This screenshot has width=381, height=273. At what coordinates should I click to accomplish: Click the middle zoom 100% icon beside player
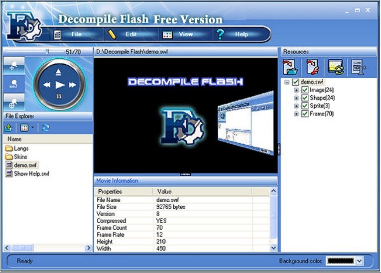14,84
